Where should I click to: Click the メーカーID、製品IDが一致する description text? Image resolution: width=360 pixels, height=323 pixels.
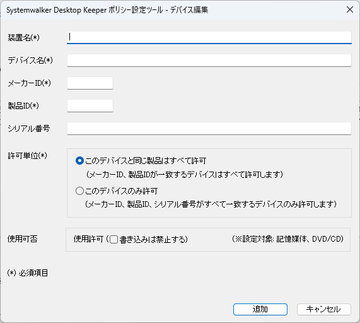185,175
